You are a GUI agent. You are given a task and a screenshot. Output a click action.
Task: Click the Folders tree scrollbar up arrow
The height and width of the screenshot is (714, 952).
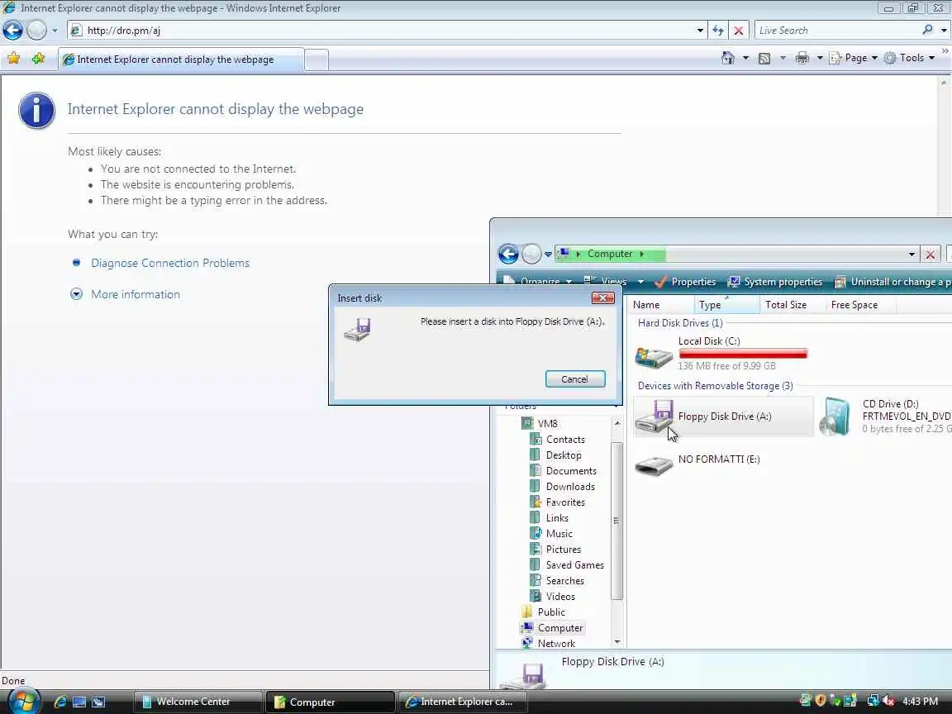point(616,423)
